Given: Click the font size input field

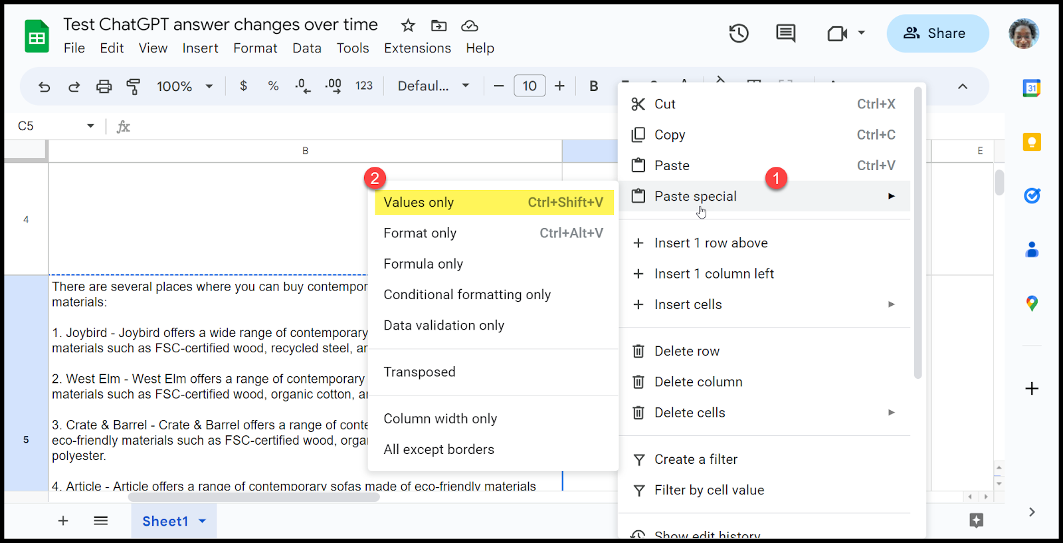Looking at the screenshot, I should [530, 86].
